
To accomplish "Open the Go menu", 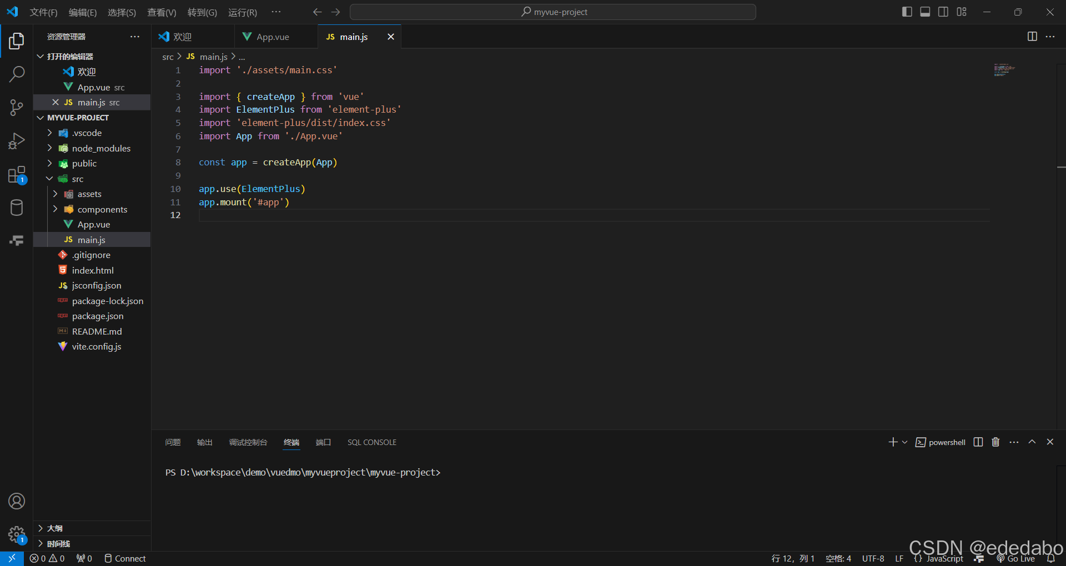I will pos(202,12).
